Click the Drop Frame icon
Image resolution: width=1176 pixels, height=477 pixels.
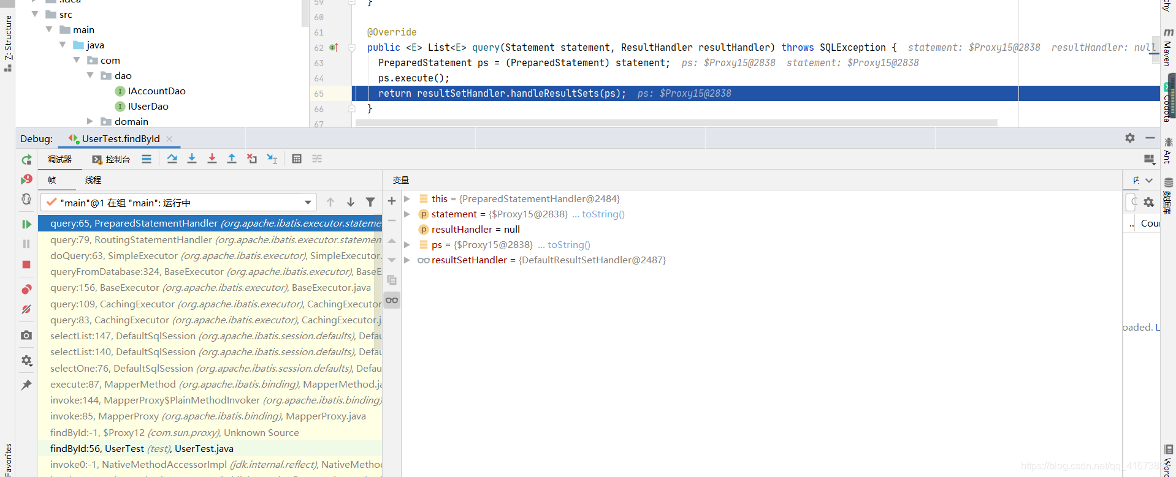coord(252,159)
